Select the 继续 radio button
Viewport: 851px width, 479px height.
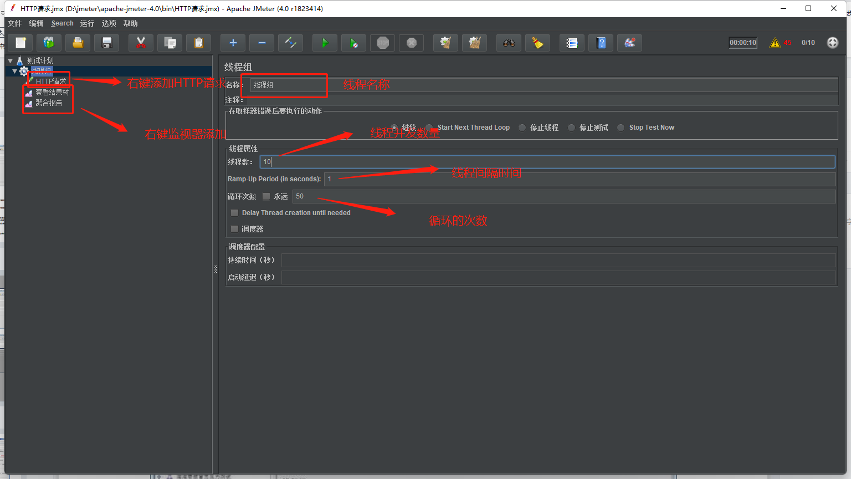[394, 128]
